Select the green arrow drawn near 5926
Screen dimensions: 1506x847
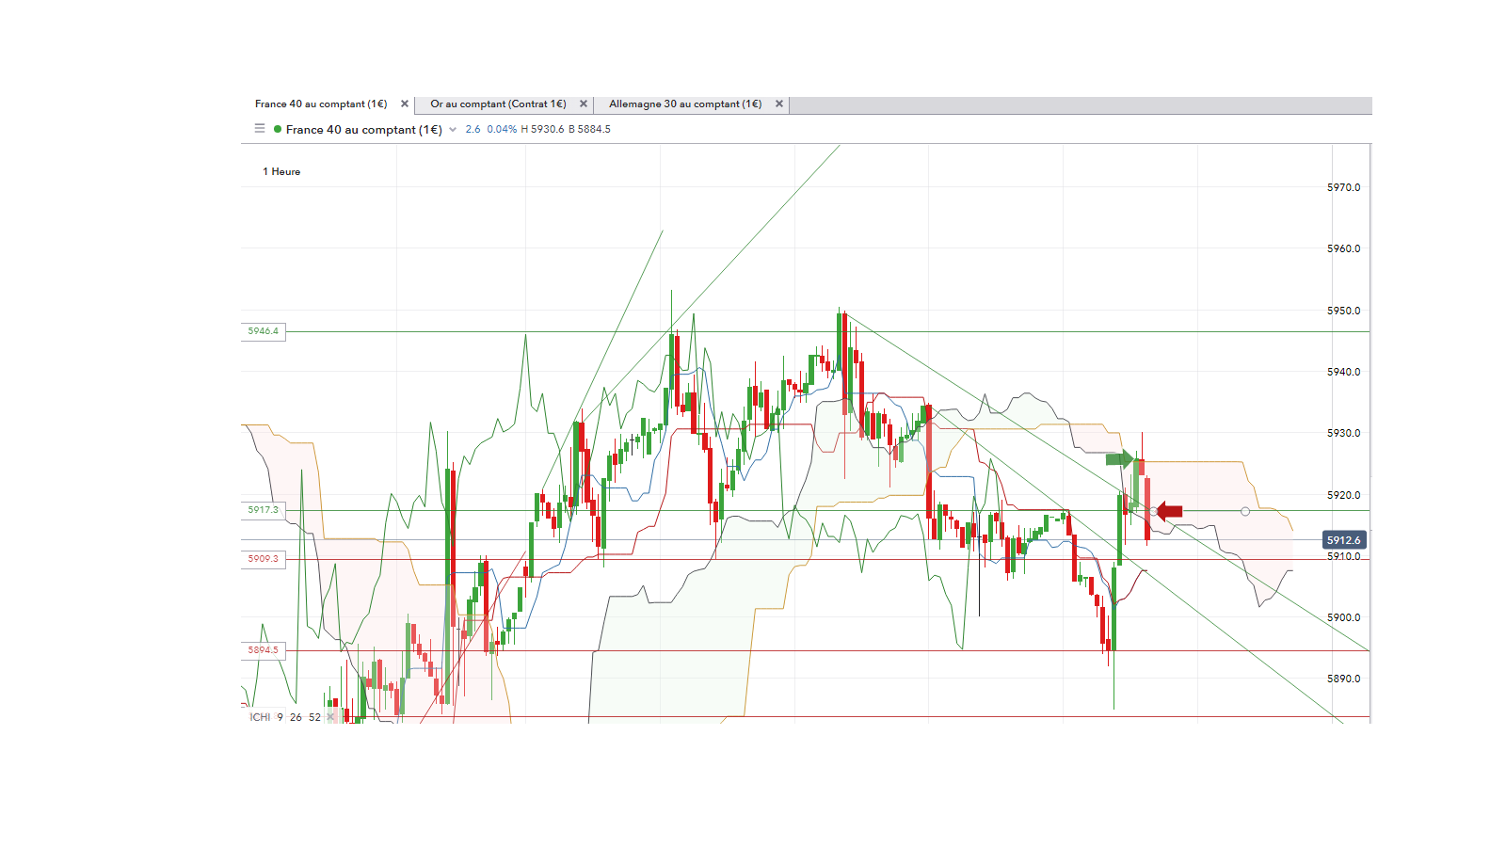(1119, 459)
